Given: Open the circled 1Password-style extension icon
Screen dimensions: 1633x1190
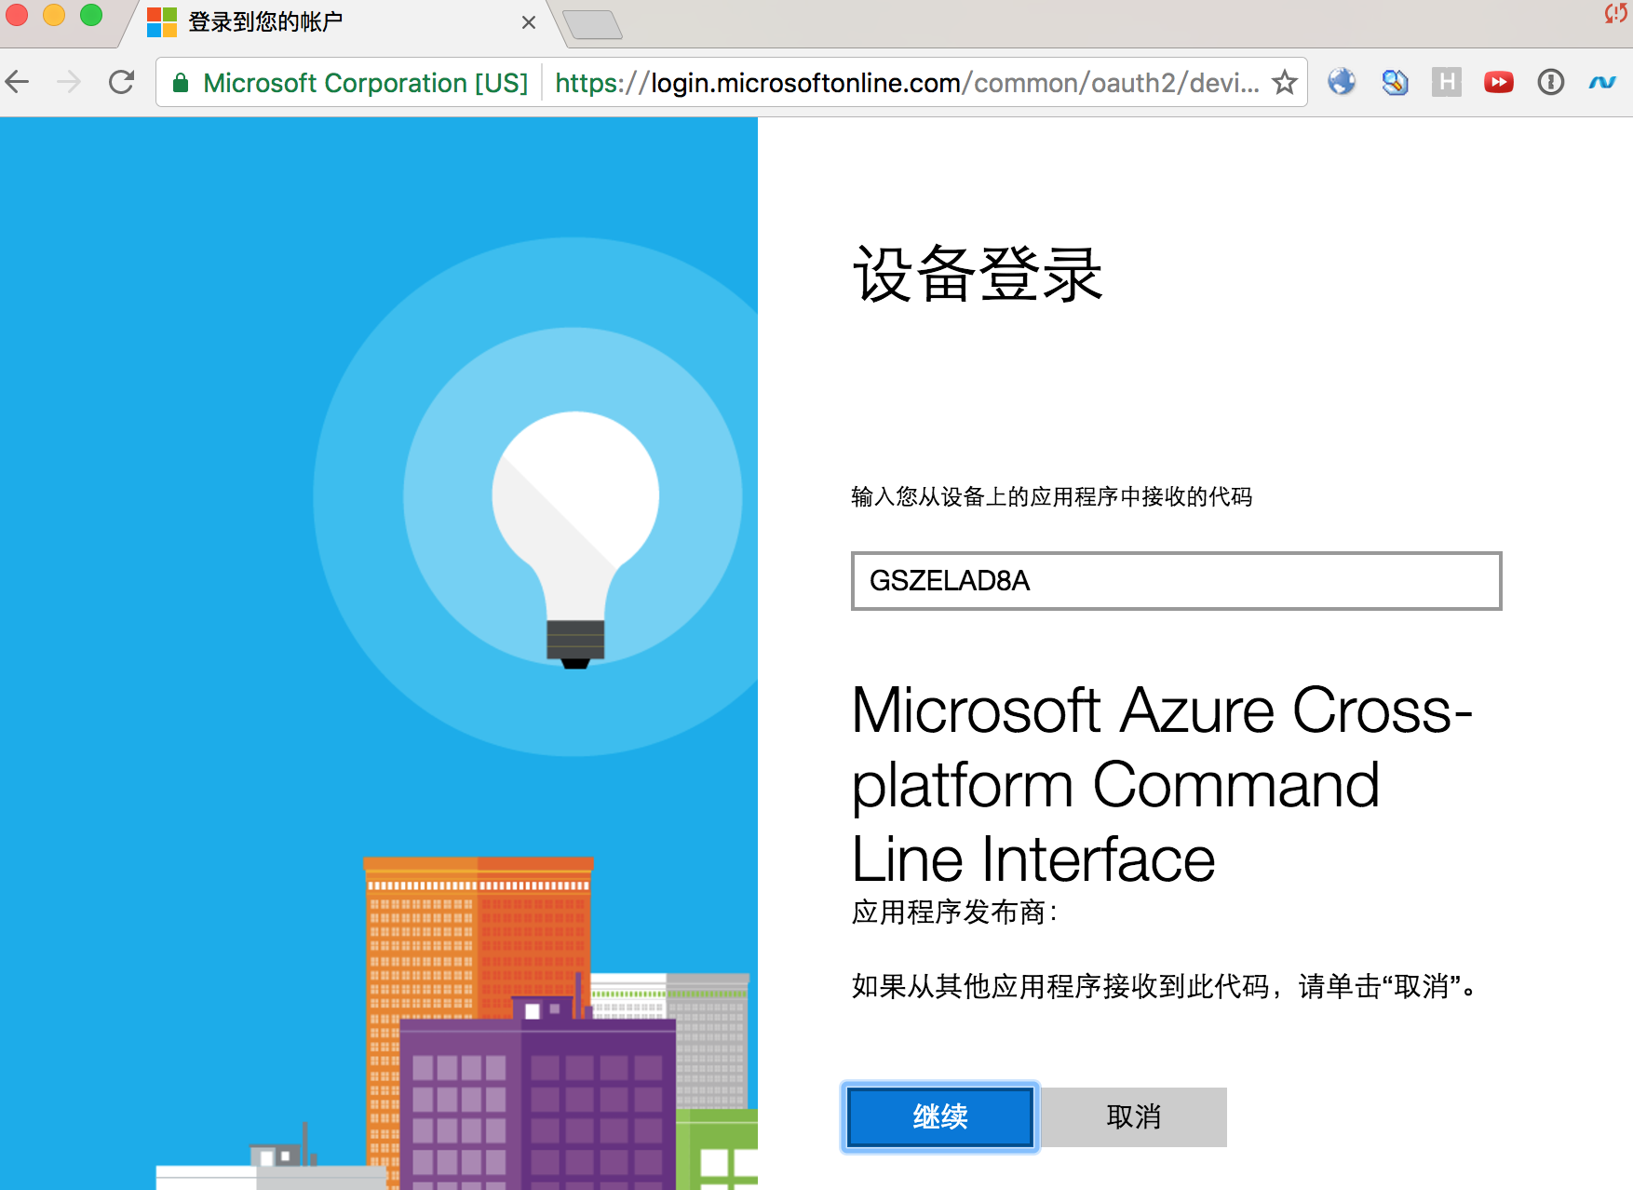Looking at the screenshot, I should [1550, 82].
